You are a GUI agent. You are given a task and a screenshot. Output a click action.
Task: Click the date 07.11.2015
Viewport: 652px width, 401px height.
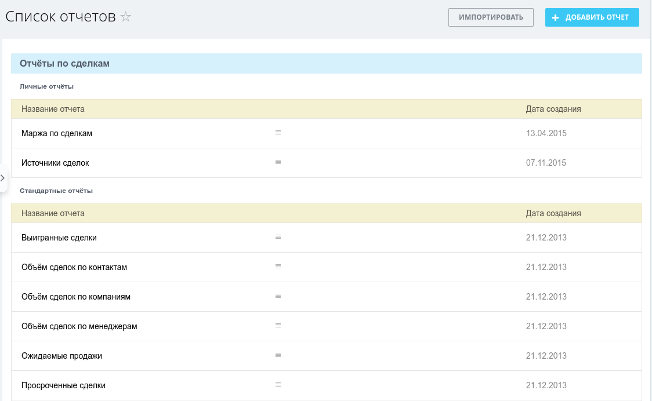click(546, 163)
